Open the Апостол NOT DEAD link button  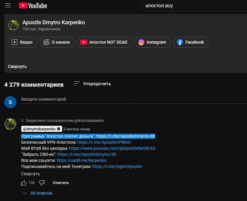pos(104,42)
